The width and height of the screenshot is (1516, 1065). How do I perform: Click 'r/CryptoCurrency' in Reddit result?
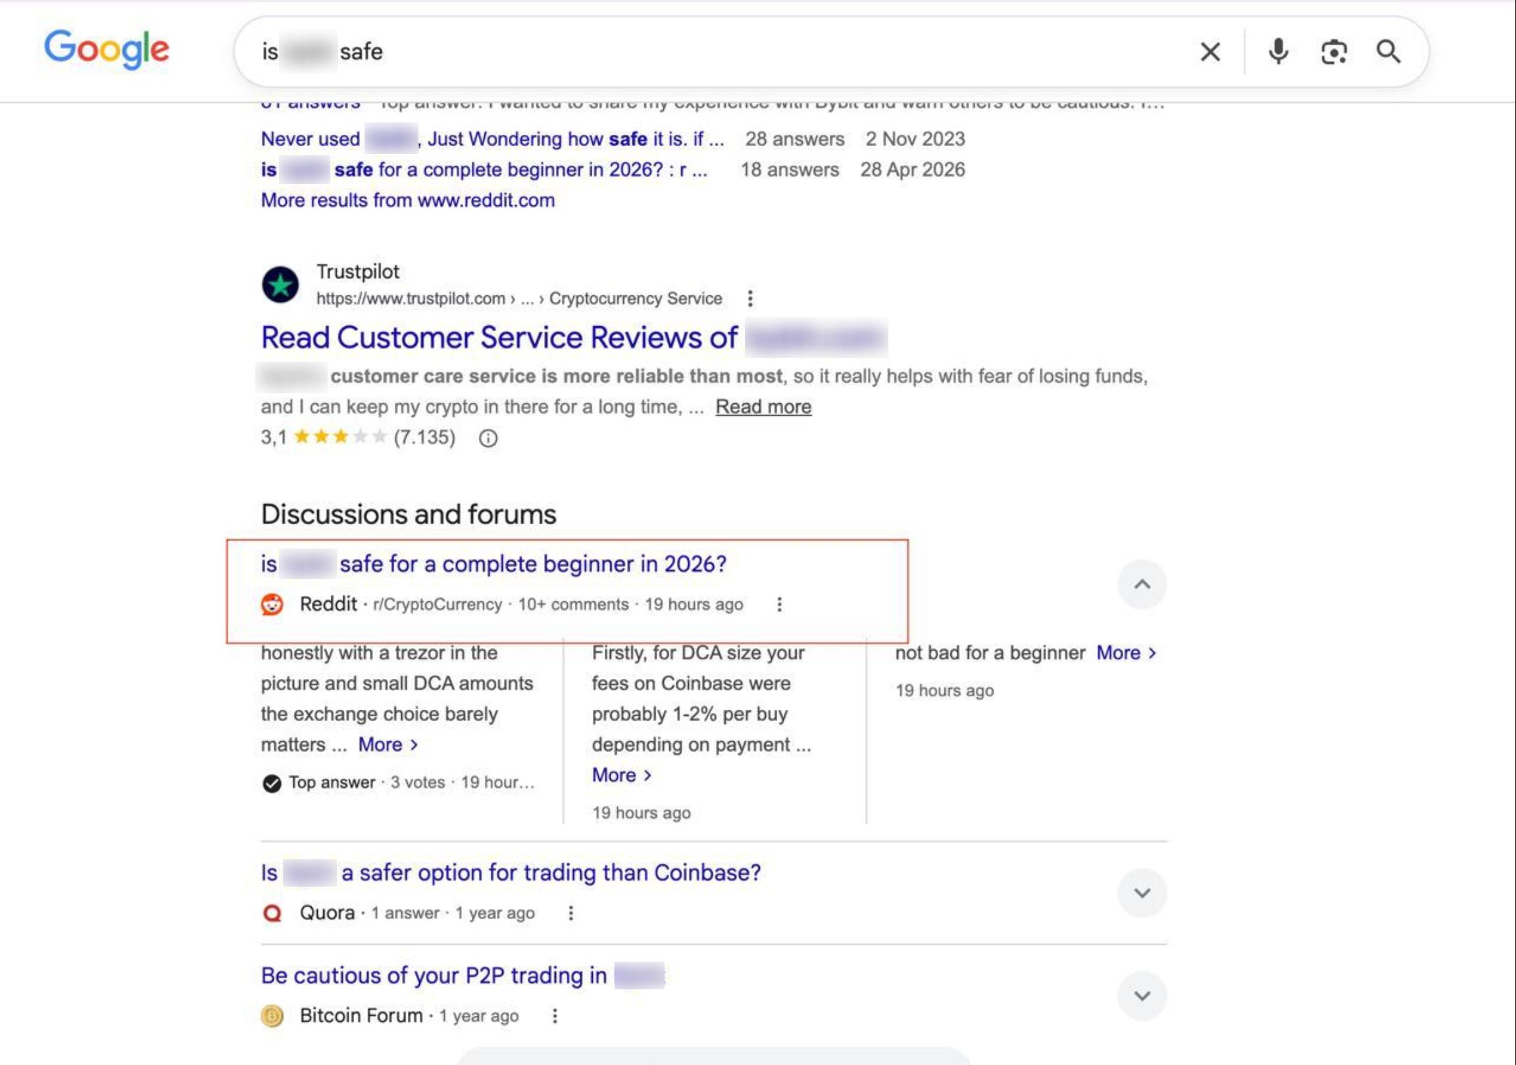click(437, 605)
